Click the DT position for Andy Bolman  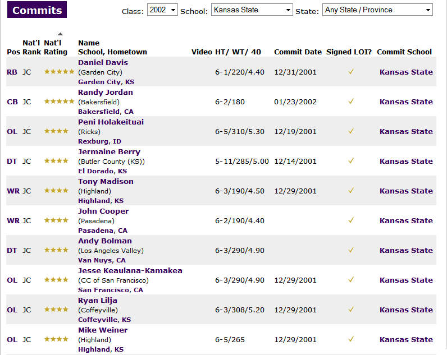tap(12, 251)
